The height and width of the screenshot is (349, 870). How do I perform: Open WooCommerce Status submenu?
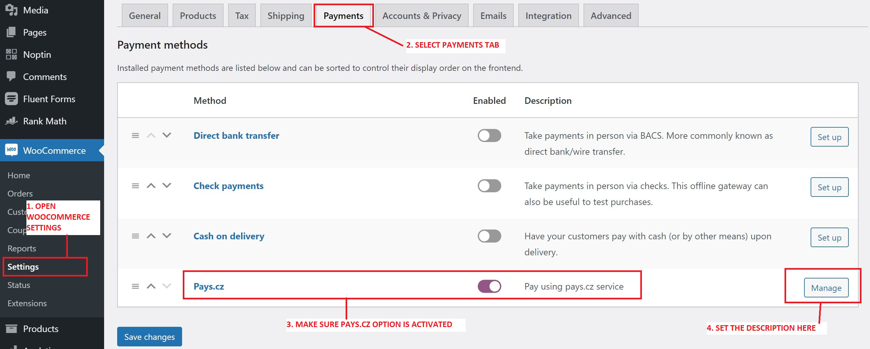pyautogui.click(x=19, y=285)
